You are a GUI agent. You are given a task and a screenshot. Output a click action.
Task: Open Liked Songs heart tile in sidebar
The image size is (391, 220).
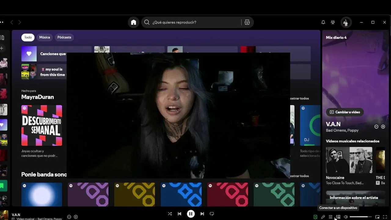[x=3, y=125]
